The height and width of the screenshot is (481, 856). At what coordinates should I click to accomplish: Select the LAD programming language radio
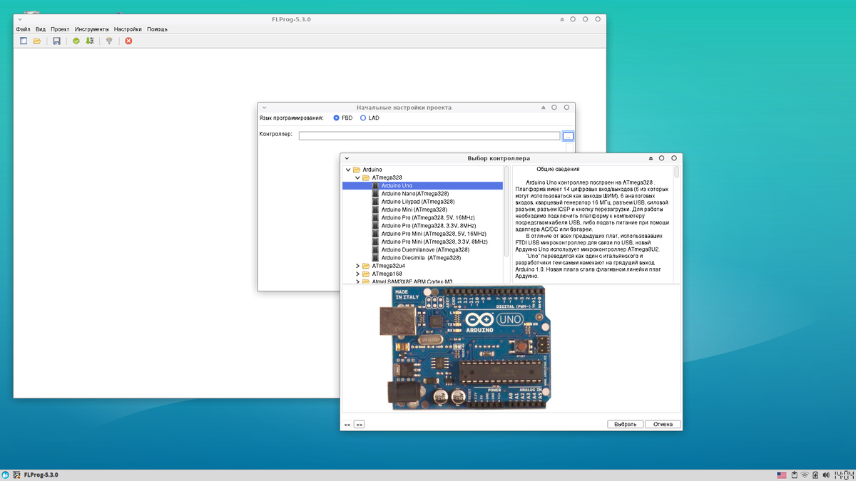pos(363,118)
